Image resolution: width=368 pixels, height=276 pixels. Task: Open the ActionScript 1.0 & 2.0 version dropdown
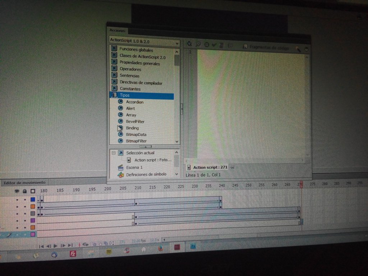pos(177,43)
